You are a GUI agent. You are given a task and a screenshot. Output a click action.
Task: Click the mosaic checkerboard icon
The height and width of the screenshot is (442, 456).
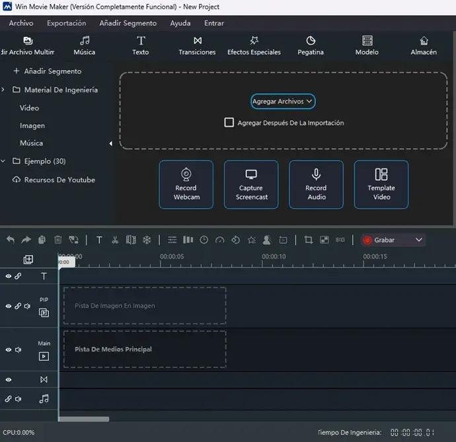click(x=324, y=240)
